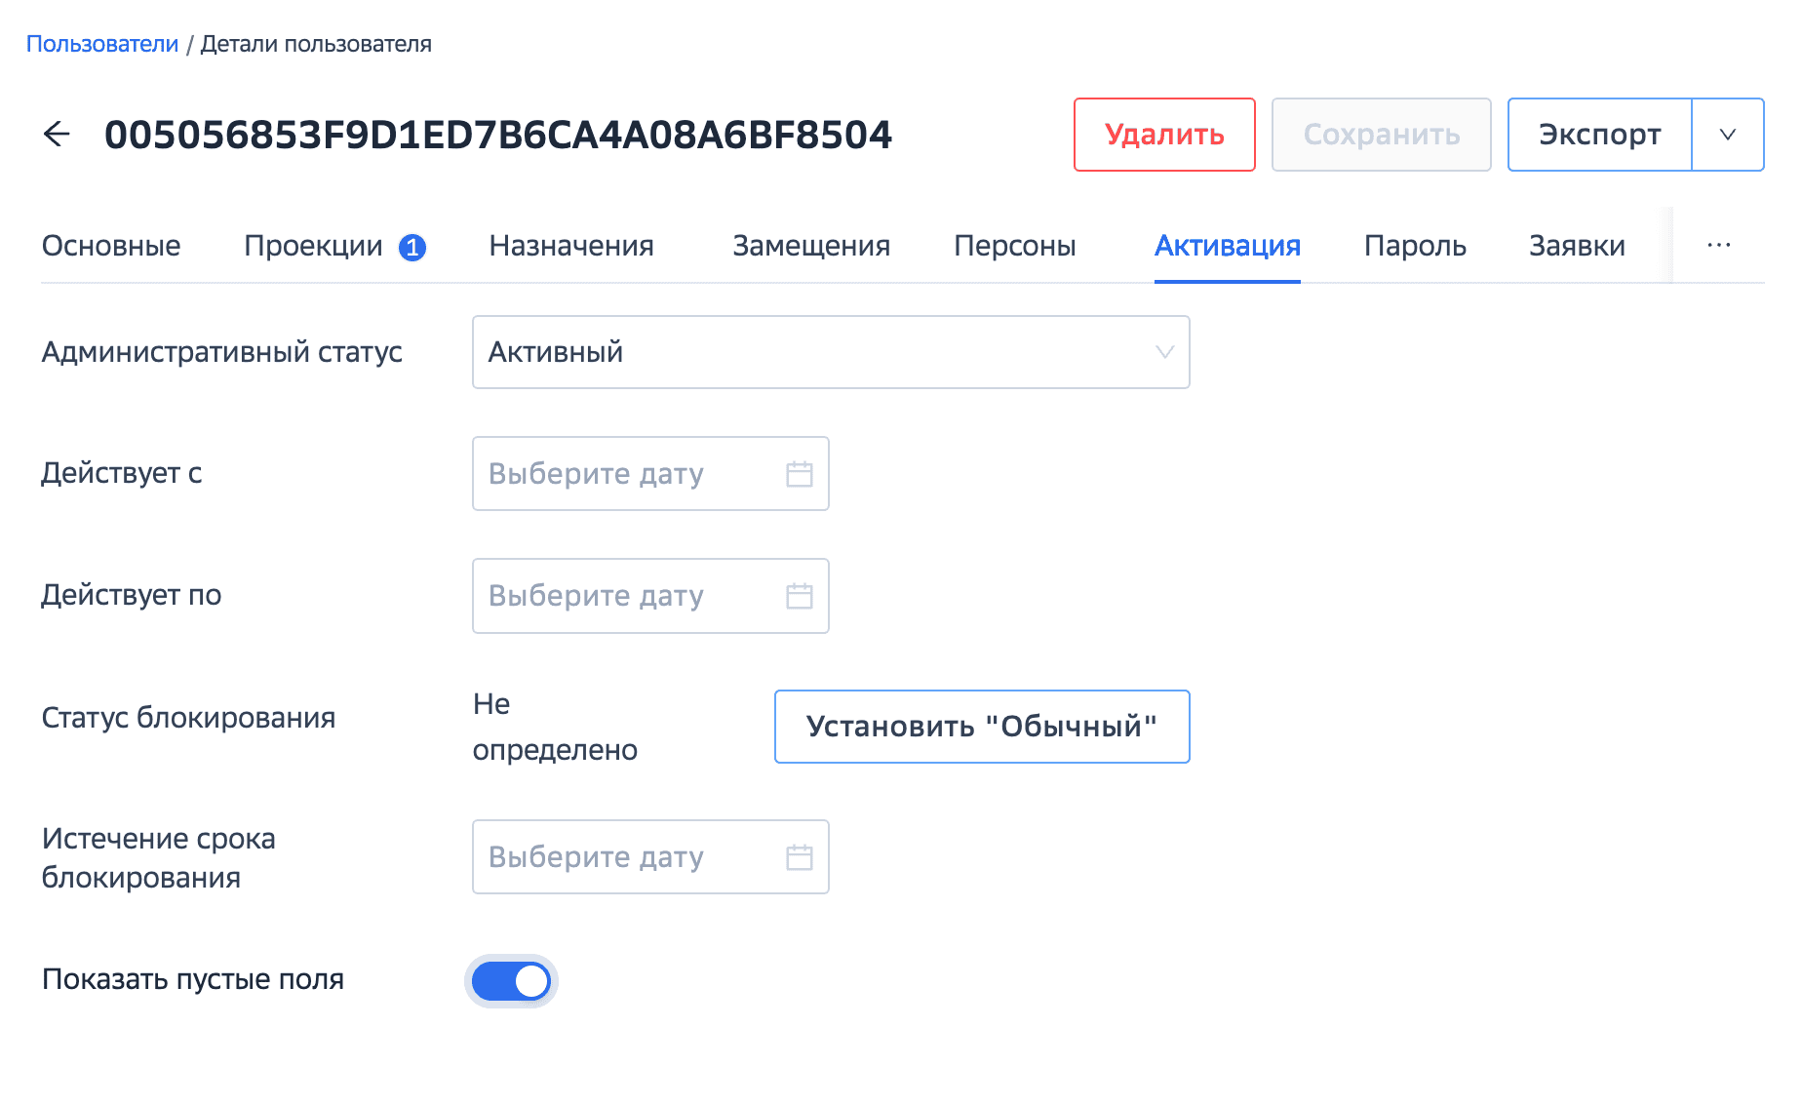Image resolution: width=1802 pixels, height=1106 pixels.
Task: Open the Назначения tab
Action: tap(571, 246)
